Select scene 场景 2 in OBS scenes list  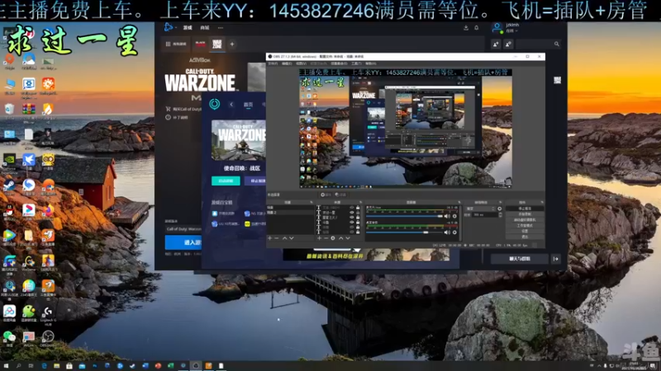291,213
